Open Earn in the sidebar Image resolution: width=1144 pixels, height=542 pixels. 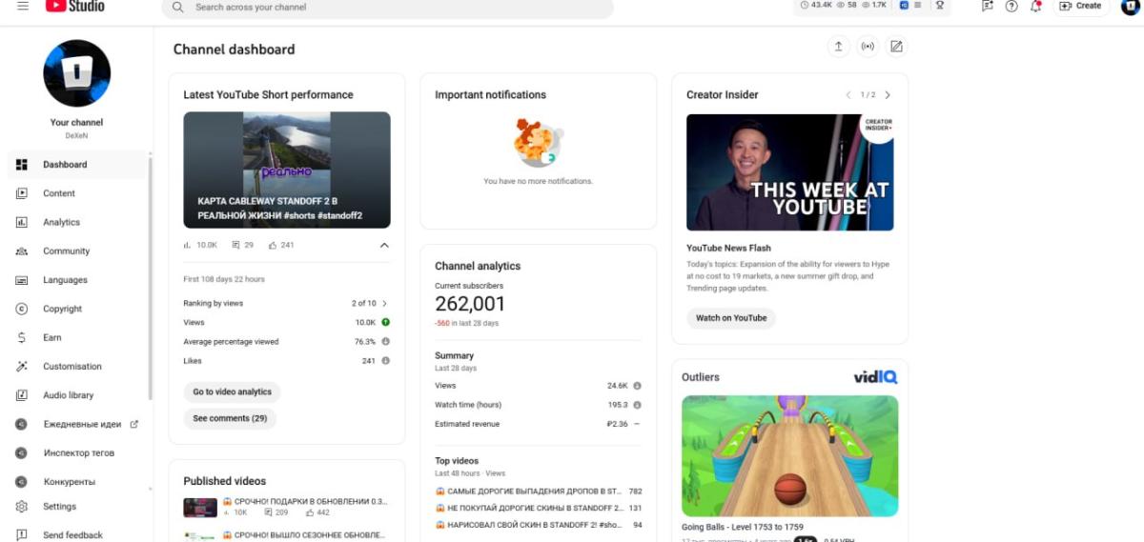[x=77, y=337]
